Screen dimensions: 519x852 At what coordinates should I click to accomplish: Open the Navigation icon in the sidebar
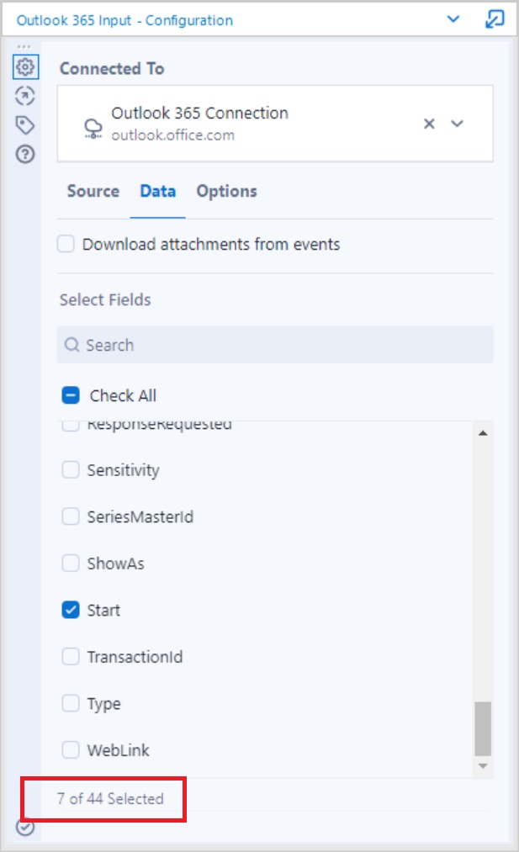25,96
